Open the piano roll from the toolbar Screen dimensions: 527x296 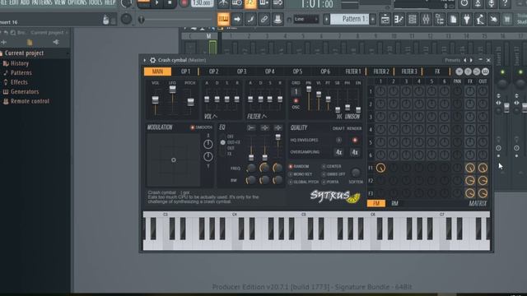399,20
